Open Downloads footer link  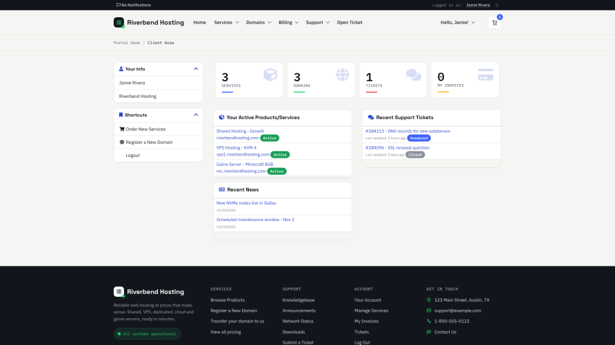(294, 332)
